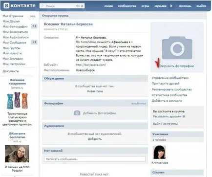Click Рассказать друзьям
Image resolution: width=212 pixels, height=177 pixels.
167,116
